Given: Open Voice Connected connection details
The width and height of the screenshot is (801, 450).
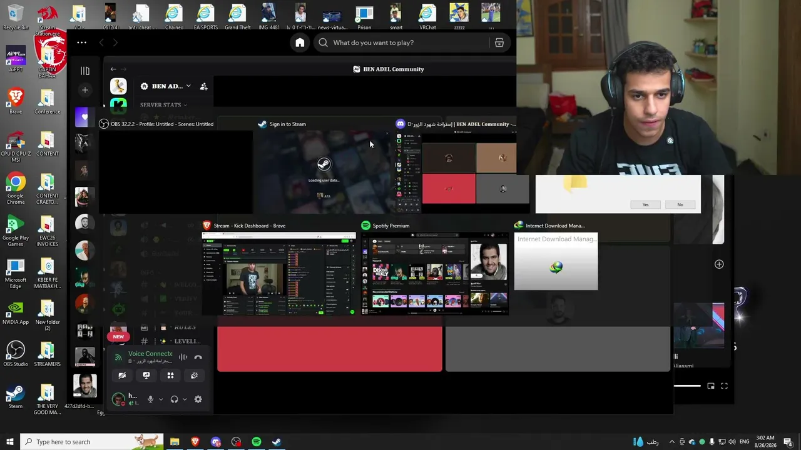Looking at the screenshot, I should 150,354.
